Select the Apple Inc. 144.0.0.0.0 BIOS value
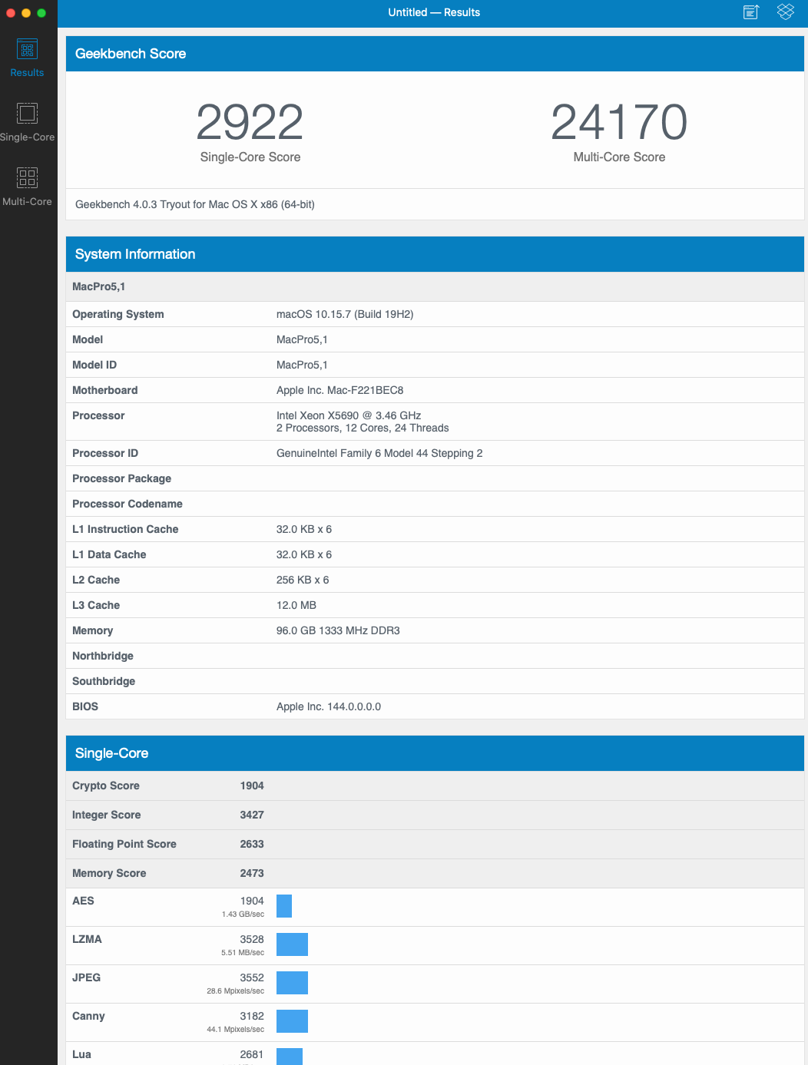This screenshot has height=1065, width=808. [329, 706]
